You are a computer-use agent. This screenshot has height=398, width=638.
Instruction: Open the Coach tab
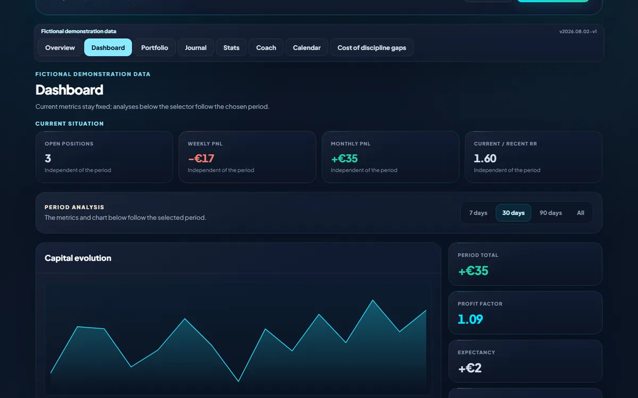pyautogui.click(x=266, y=48)
